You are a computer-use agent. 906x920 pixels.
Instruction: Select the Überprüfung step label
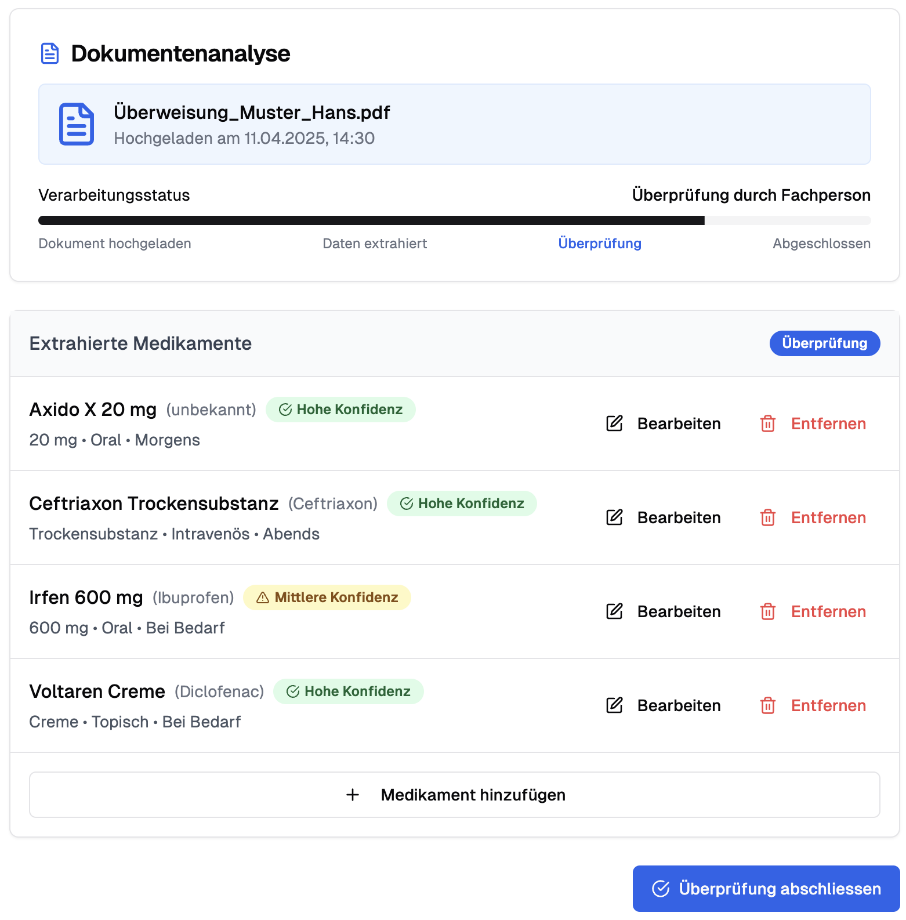point(600,244)
